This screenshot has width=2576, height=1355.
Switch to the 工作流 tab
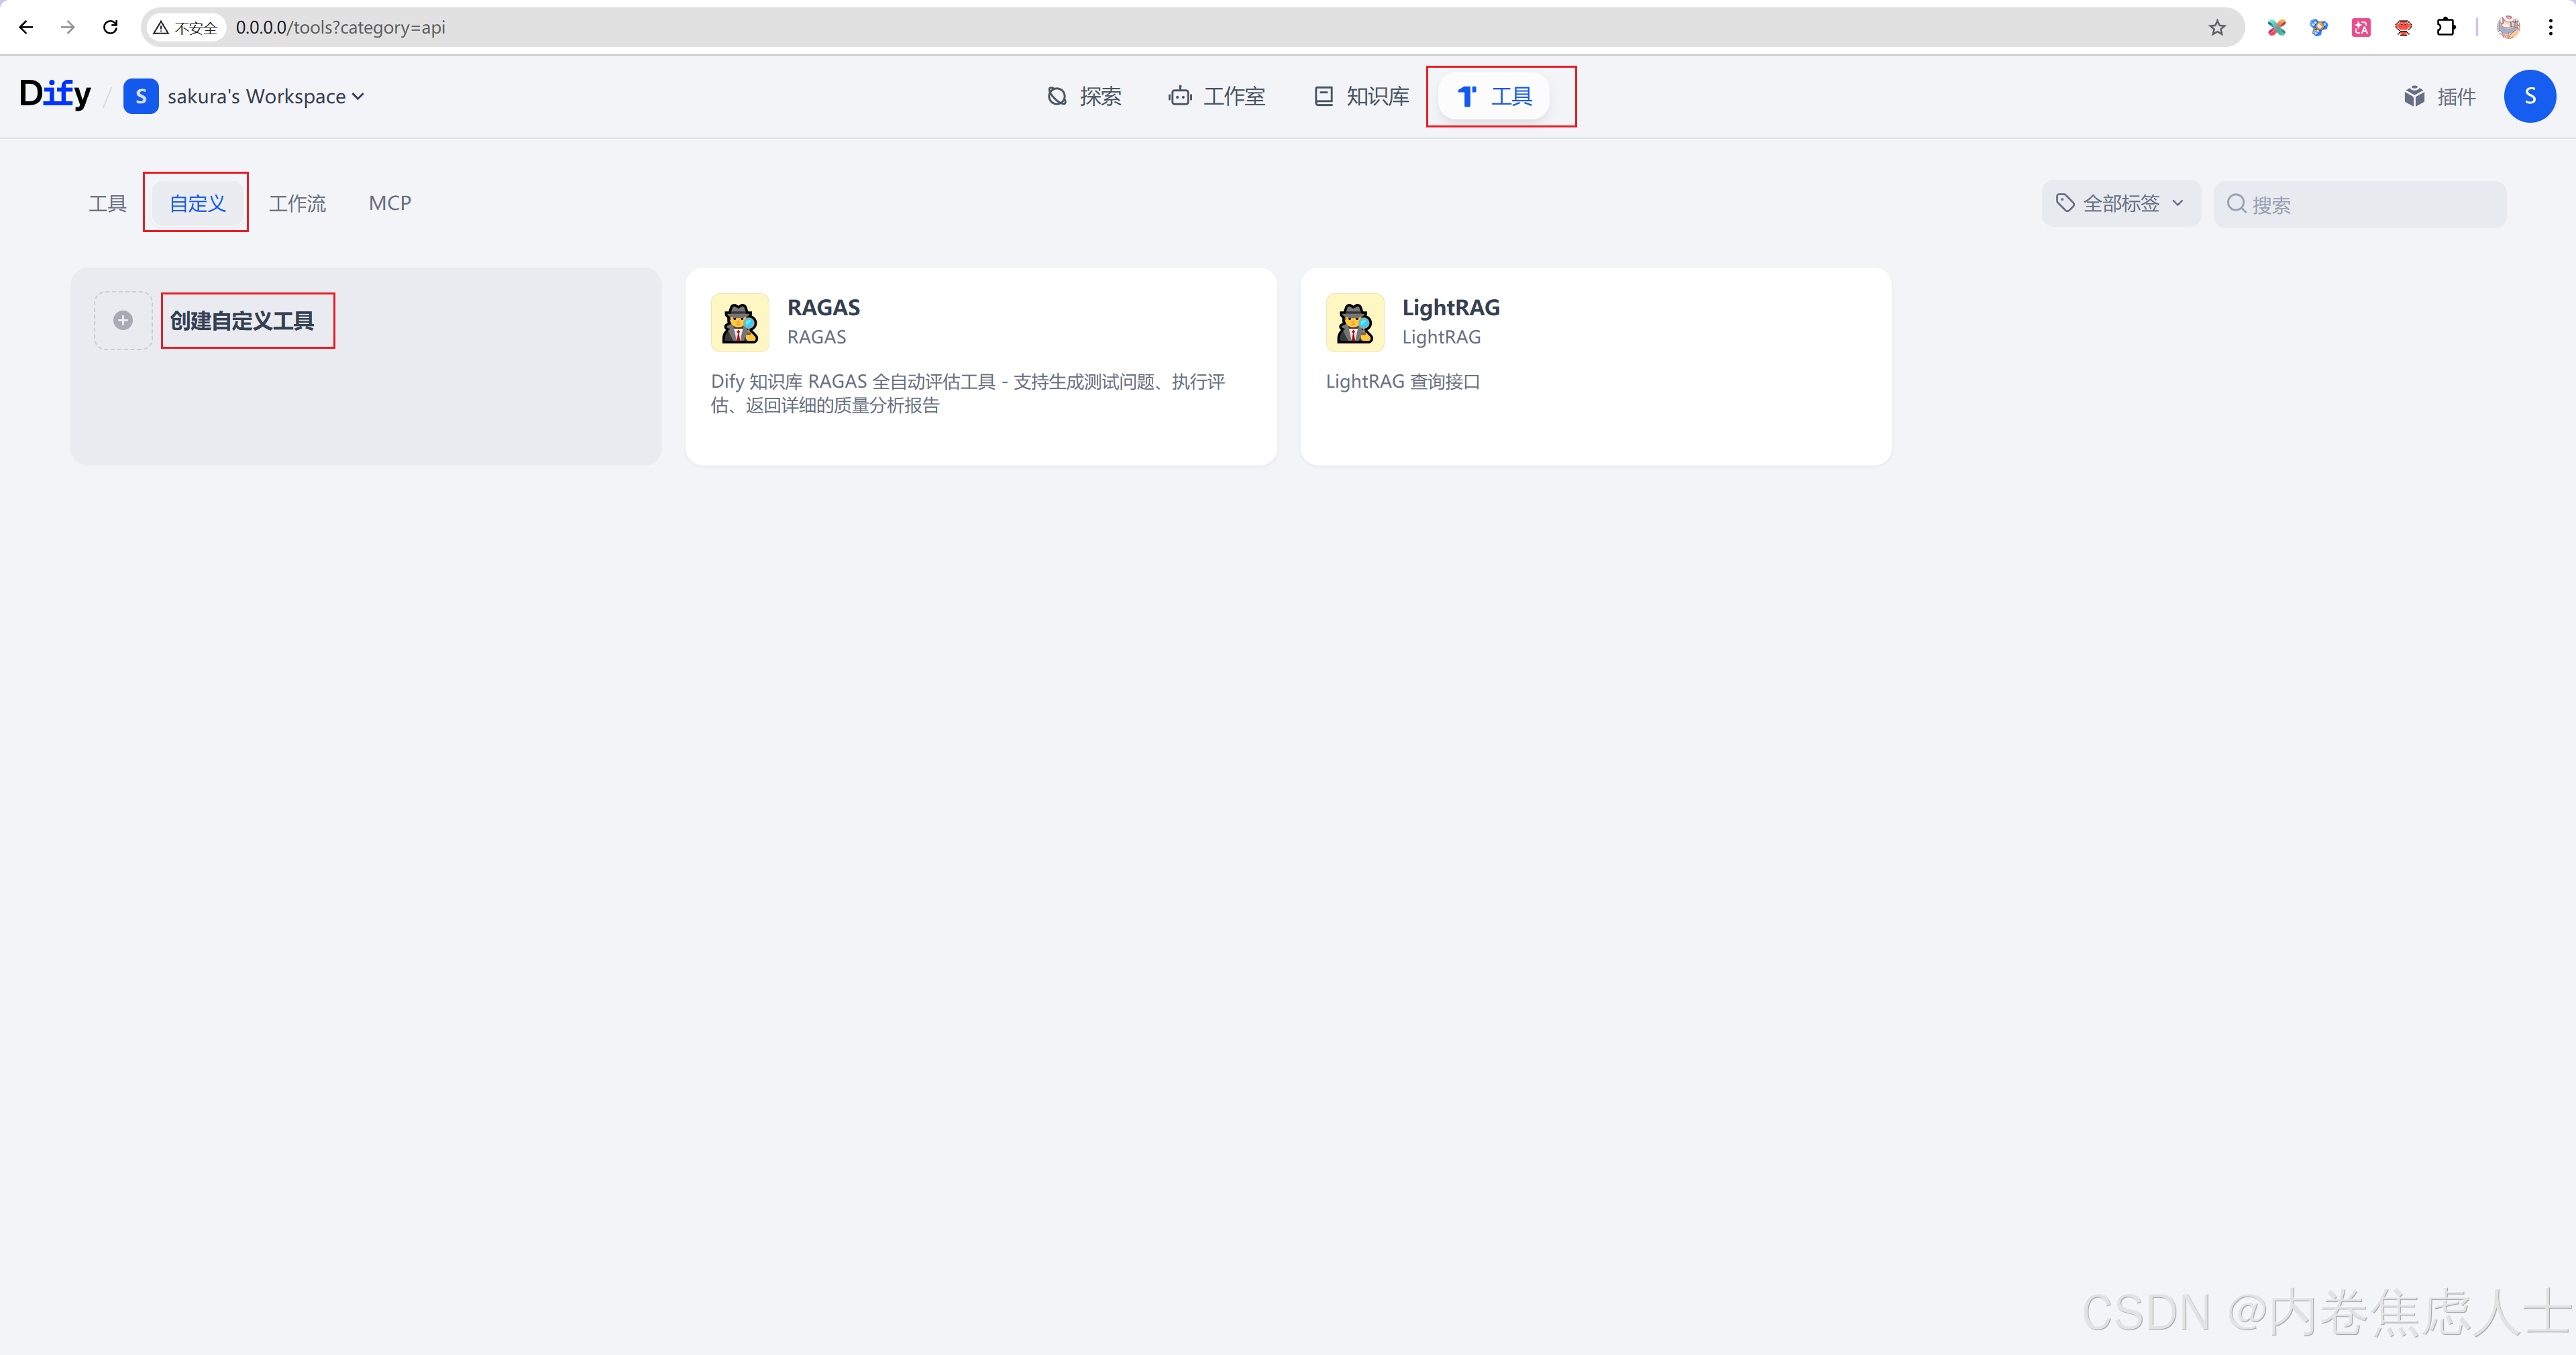point(297,203)
